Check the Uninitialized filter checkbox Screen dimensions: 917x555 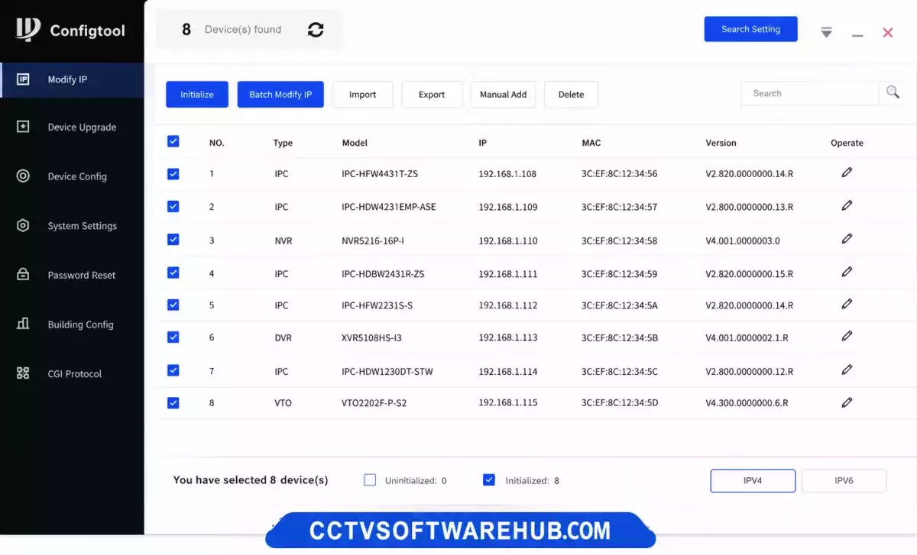click(370, 480)
